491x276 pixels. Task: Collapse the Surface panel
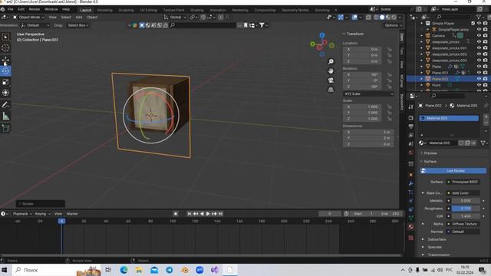coord(430,162)
